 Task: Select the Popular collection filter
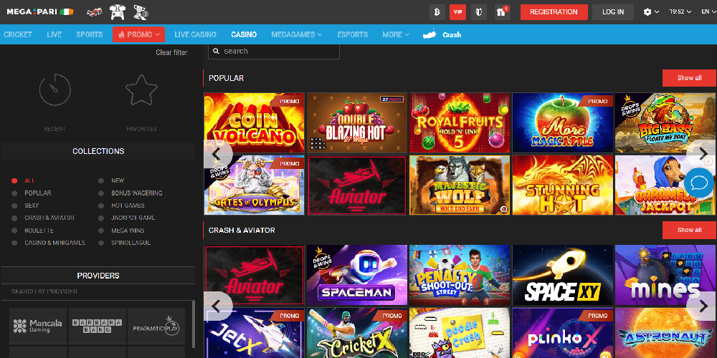(x=37, y=193)
